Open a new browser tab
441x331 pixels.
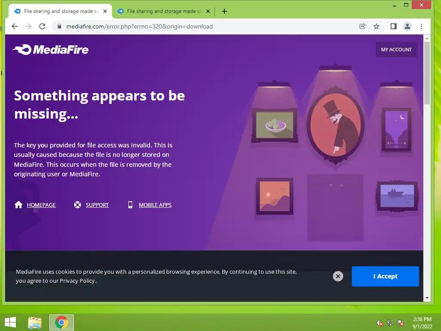tap(224, 11)
